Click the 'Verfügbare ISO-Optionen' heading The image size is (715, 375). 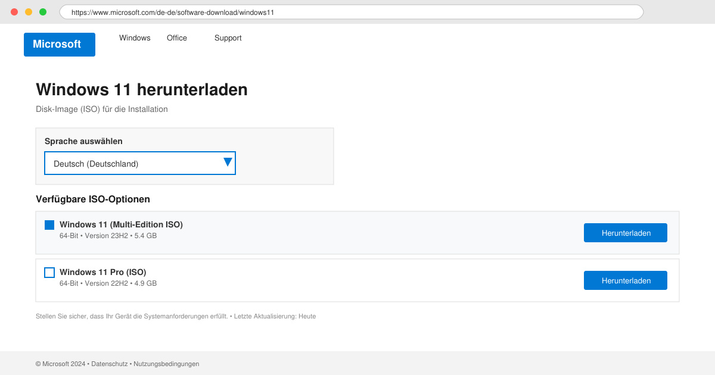pyautogui.click(x=93, y=199)
